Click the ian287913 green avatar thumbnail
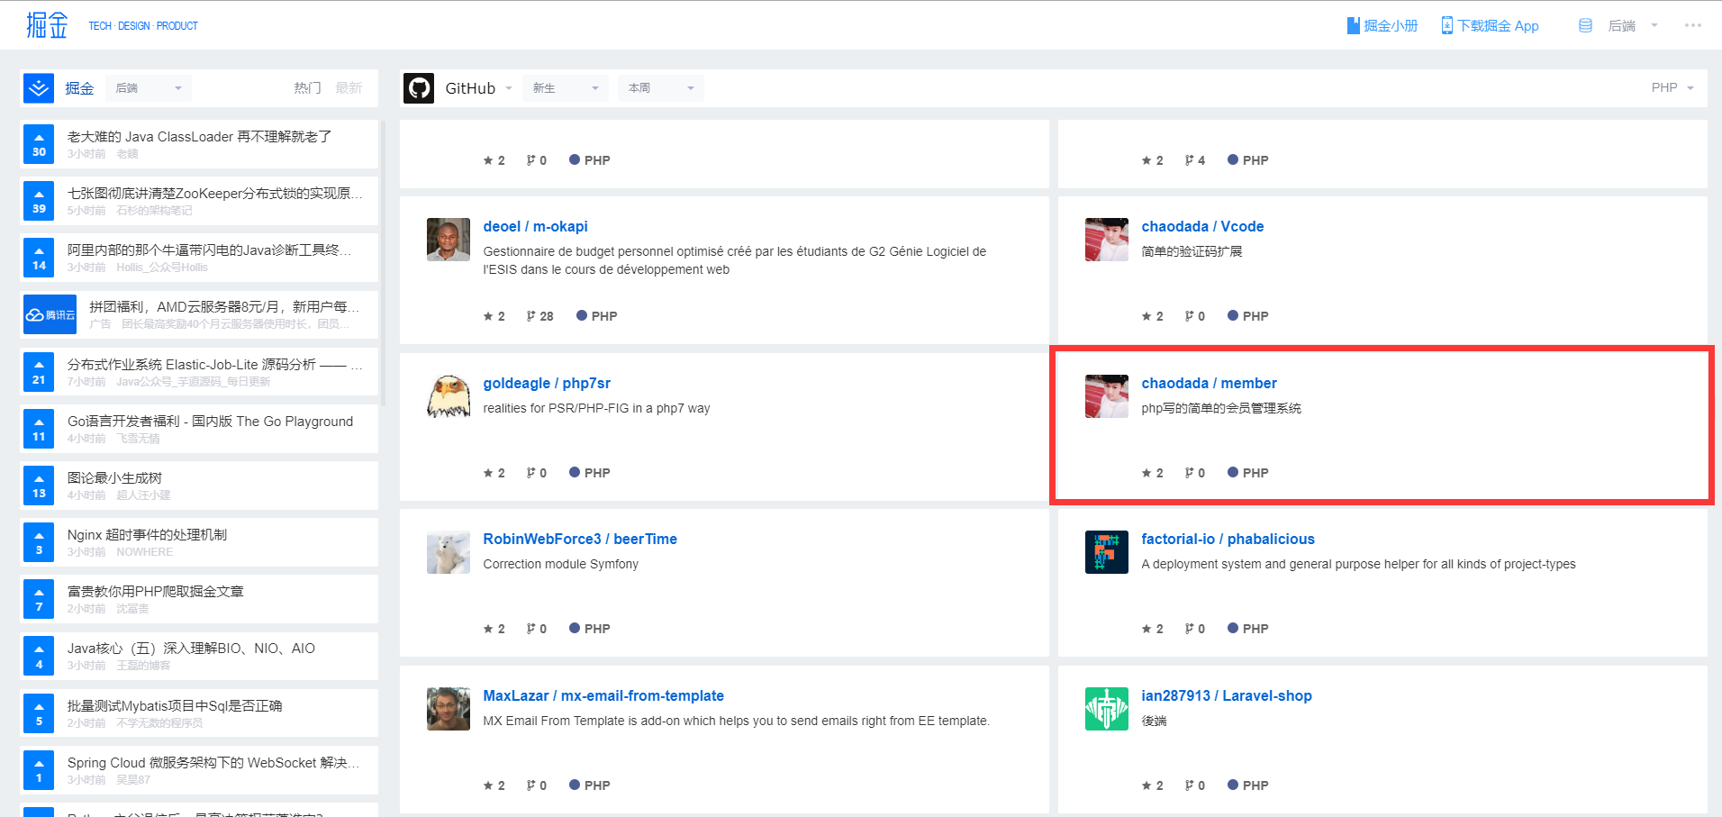This screenshot has width=1722, height=817. pos(1107,709)
